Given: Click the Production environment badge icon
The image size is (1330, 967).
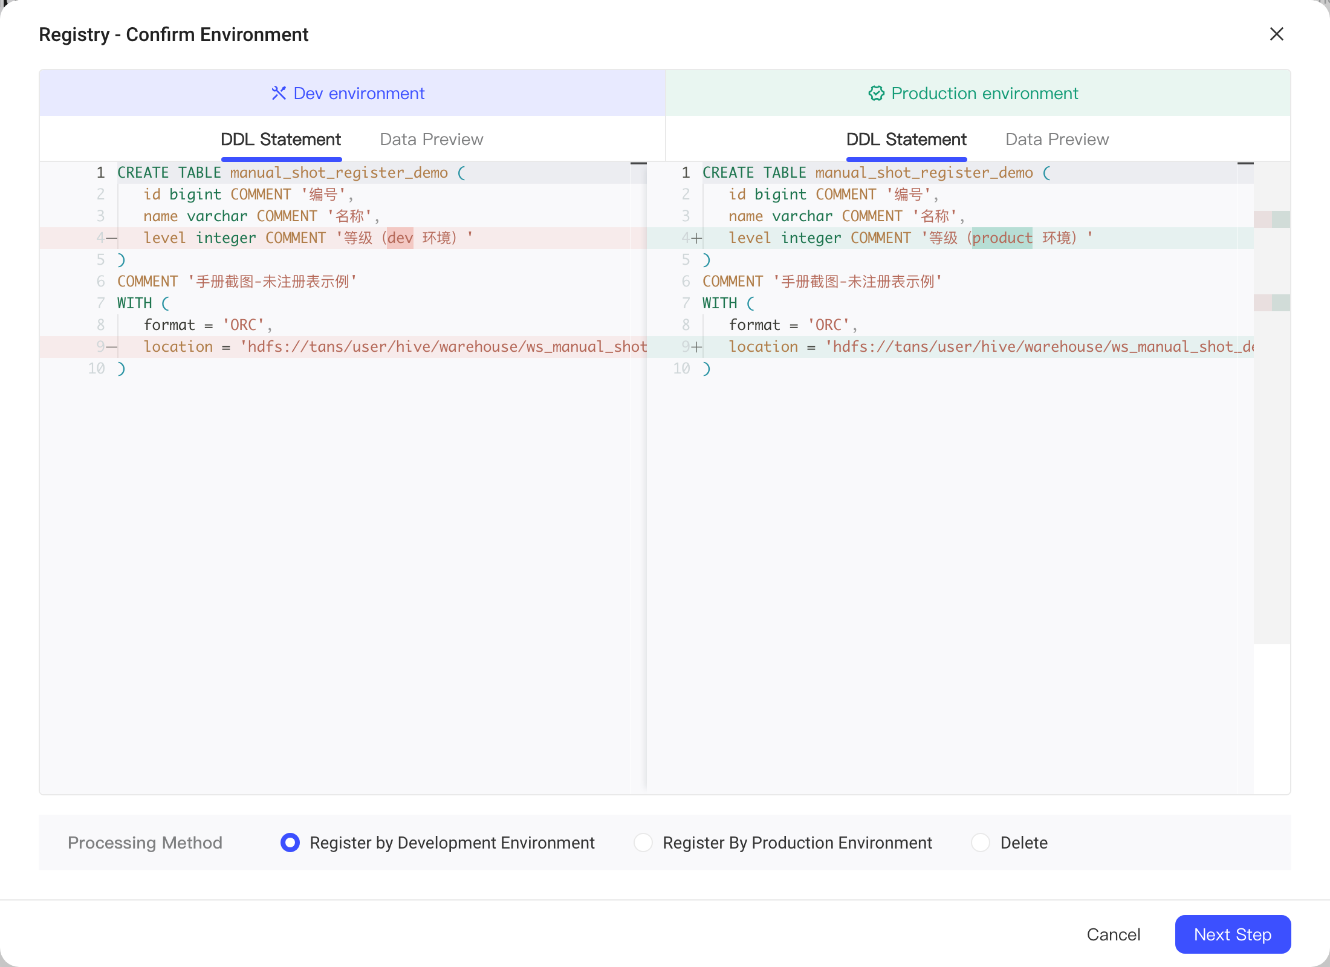Looking at the screenshot, I should 876,93.
